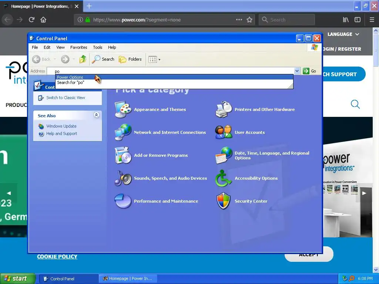This screenshot has height=284, width=379.
Task: Open the Favorites menu
Action: (x=78, y=47)
